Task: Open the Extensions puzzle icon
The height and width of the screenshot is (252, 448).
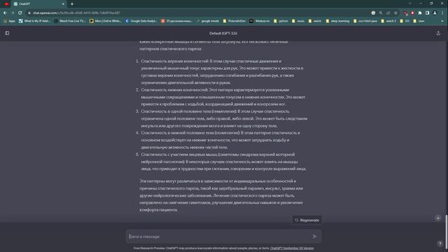Action: coord(420,13)
